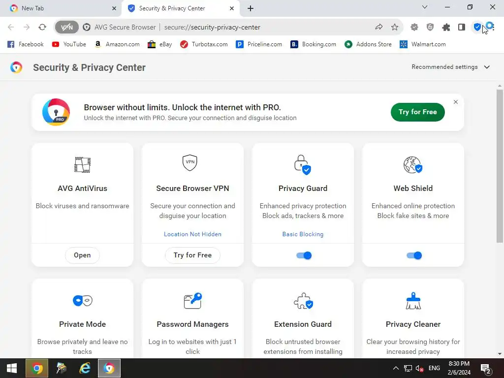
Task: Click Try for Free on VPN card
Action: pyautogui.click(x=192, y=255)
